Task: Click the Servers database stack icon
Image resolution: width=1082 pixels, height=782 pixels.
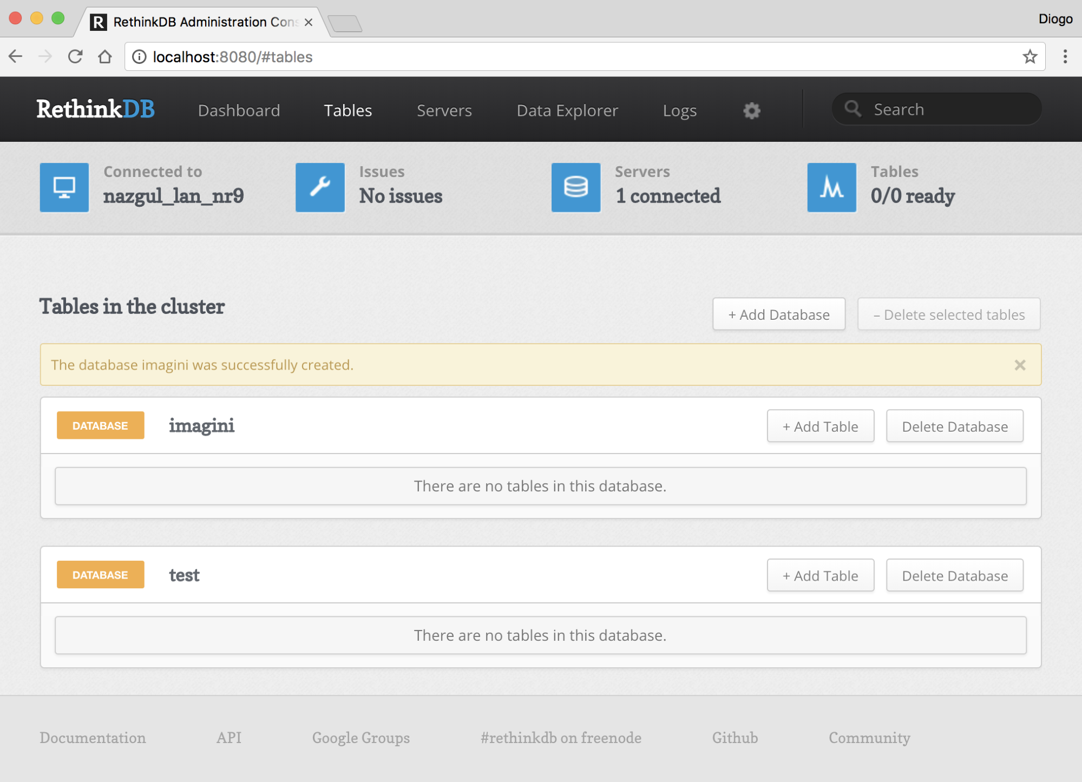Action: (x=575, y=187)
